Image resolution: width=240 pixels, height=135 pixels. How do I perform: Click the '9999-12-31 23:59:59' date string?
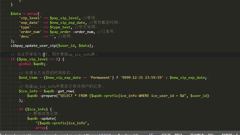pos(142,78)
